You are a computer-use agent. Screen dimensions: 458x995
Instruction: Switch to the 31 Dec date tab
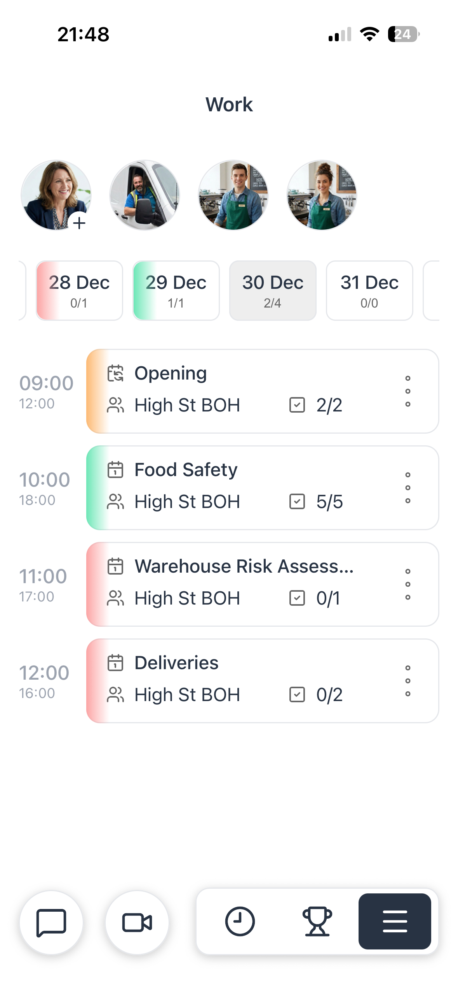369,290
